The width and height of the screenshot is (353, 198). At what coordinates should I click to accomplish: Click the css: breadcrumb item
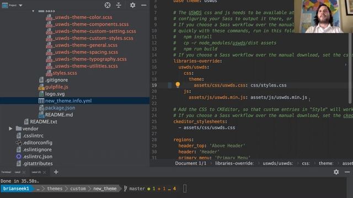tap(306, 163)
